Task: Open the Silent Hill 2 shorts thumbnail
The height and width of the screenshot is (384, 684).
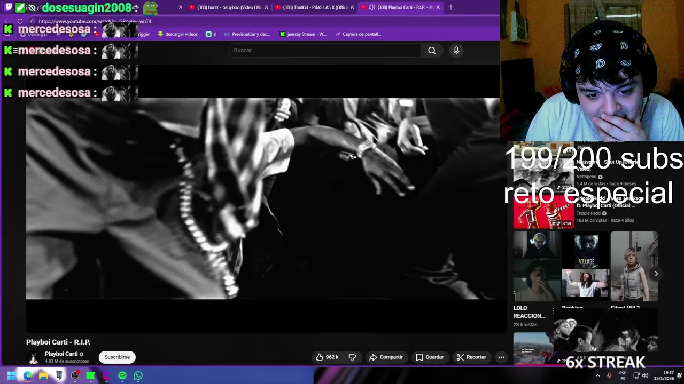Action: pos(634,266)
